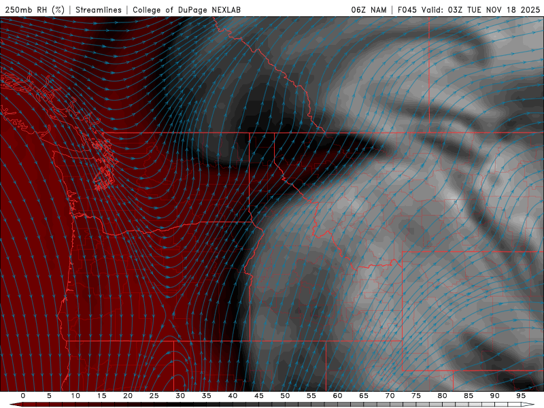Click the color scale label '95'
This screenshot has width=544, height=408.
(521, 396)
